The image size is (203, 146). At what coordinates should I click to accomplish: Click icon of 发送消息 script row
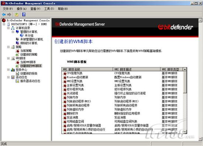click(64, 117)
